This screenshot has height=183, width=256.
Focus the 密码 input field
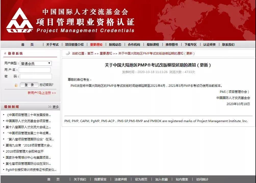coord(36,76)
